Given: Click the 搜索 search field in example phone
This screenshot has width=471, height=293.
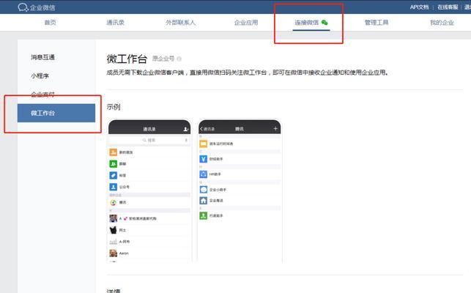Looking at the screenshot, I should 149,140.
